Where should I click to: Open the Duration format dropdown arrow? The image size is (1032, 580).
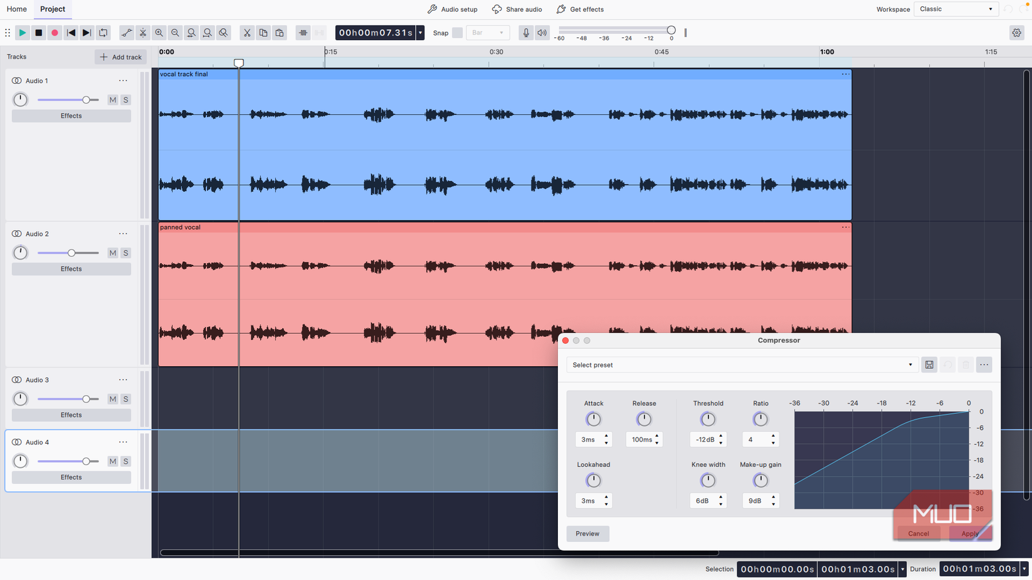coord(1024,569)
